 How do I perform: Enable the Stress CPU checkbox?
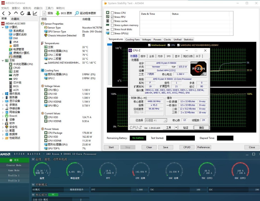point(112,13)
